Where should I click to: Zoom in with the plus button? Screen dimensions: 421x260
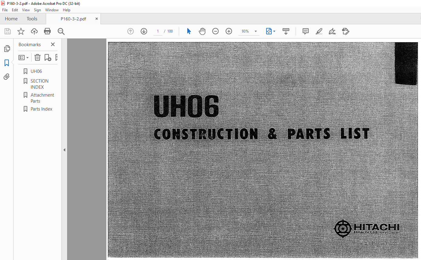pos(229,31)
